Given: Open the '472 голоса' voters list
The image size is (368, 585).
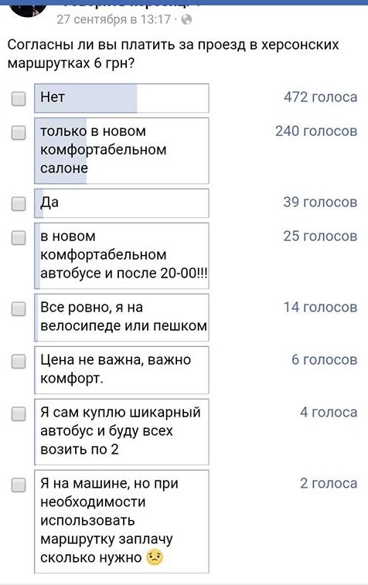Looking at the screenshot, I should click(x=321, y=97).
